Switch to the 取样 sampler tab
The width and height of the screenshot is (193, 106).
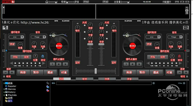point(85,79)
